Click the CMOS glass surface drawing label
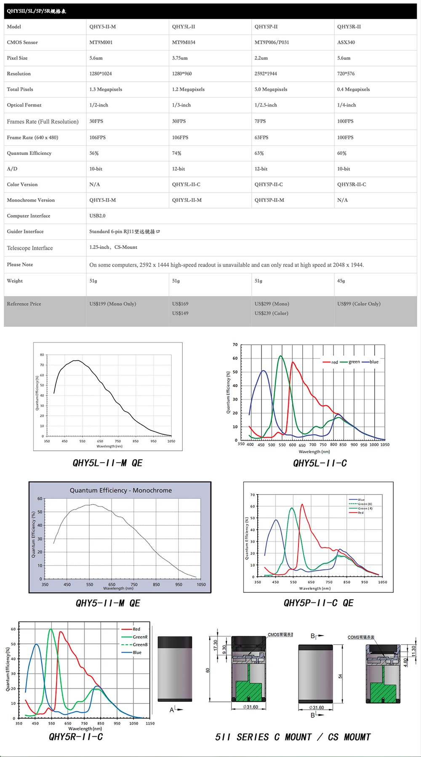The width and height of the screenshot is (421, 757). pyautogui.click(x=280, y=634)
